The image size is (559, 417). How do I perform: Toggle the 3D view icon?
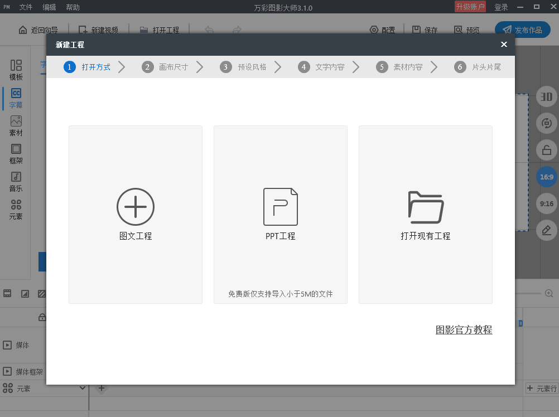pyautogui.click(x=547, y=97)
